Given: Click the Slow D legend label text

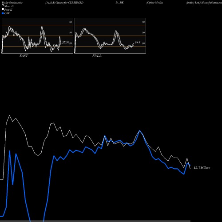Looking at the screenshot, I should click(x=9, y=6).
